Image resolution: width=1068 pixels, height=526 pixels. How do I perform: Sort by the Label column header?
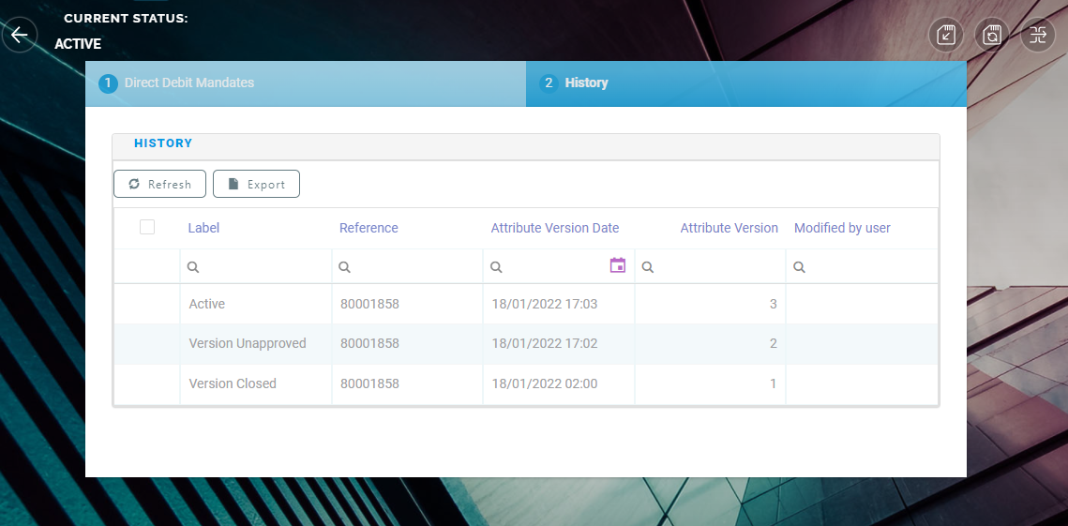tap(203, 228)
